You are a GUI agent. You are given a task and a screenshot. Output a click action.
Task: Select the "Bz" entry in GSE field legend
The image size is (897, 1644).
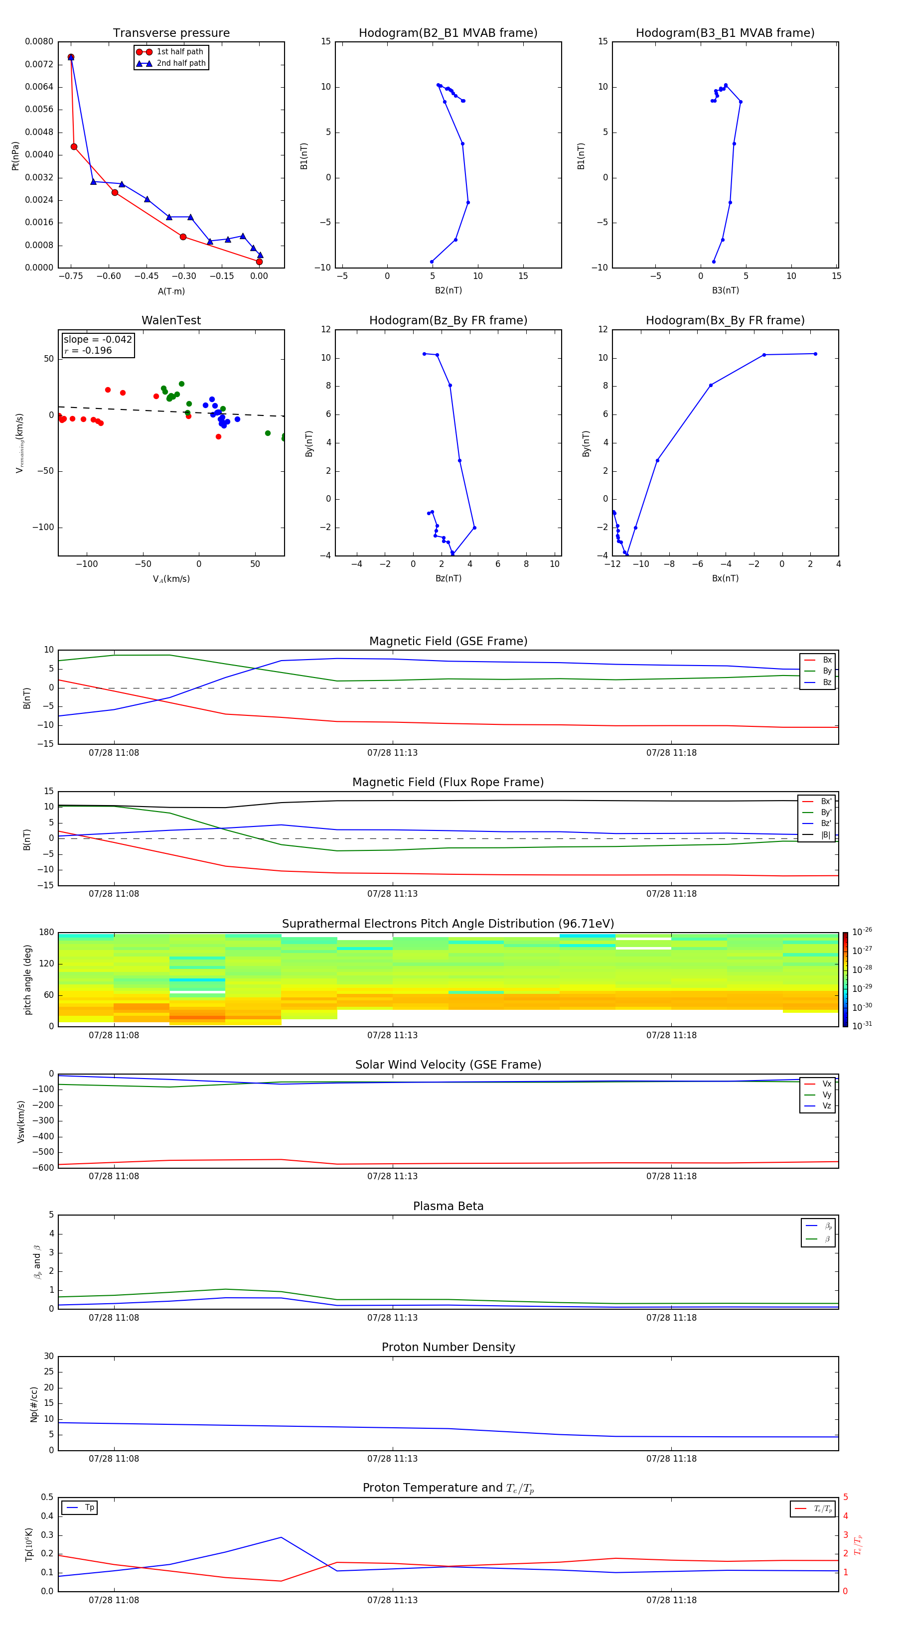pos(818,682)
